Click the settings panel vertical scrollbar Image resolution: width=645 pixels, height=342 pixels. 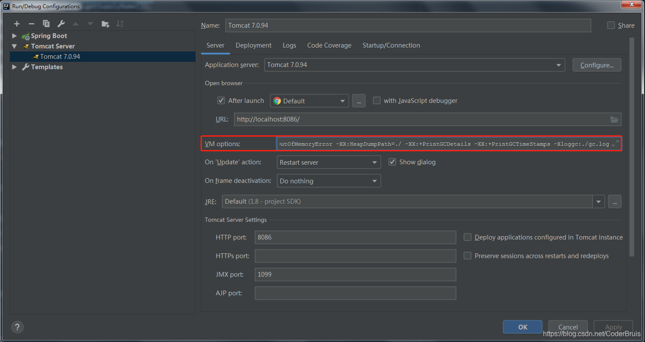[632, 146]
